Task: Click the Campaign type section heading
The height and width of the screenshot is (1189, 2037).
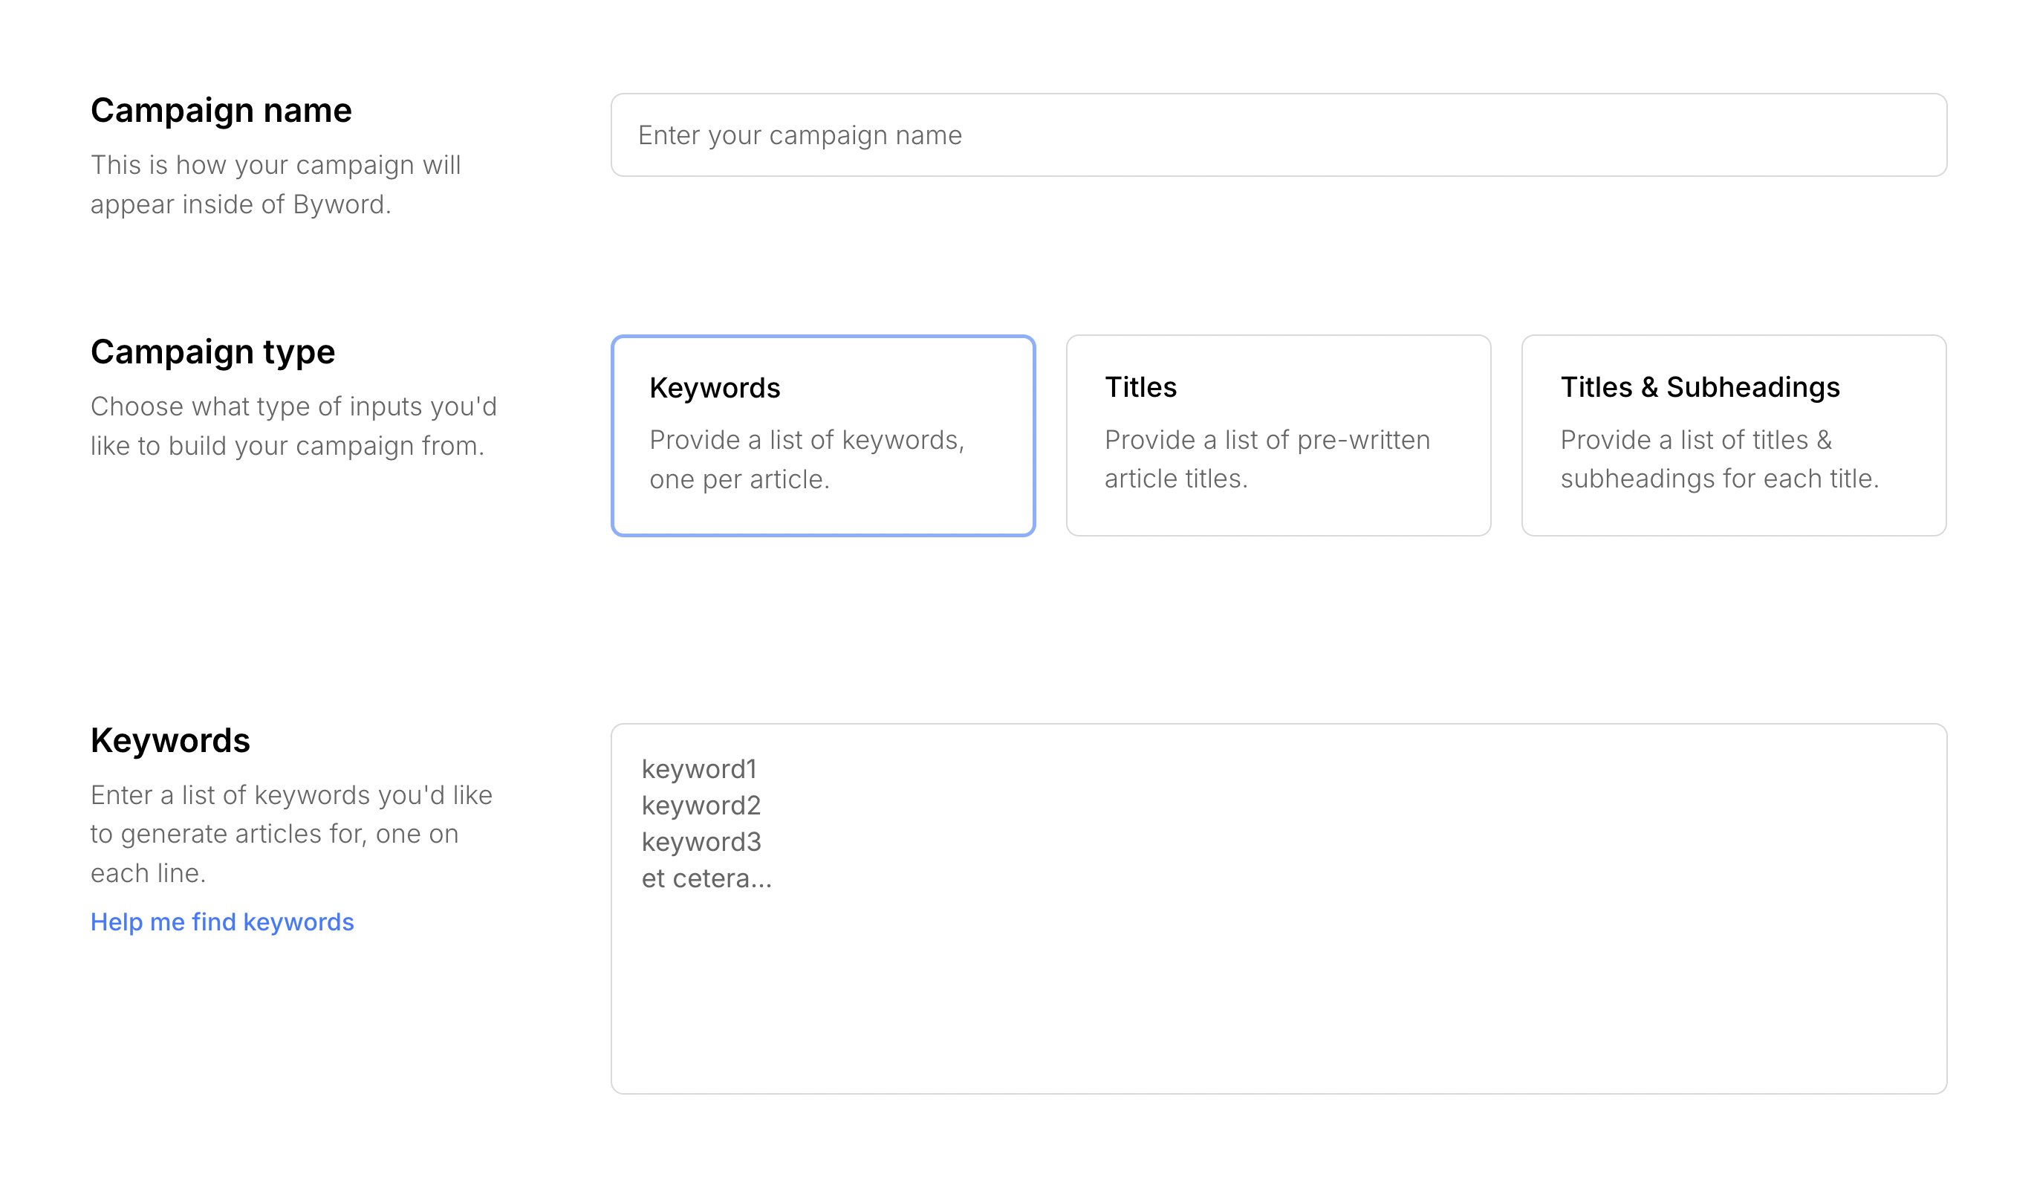Action: click(x=212, y=351)
